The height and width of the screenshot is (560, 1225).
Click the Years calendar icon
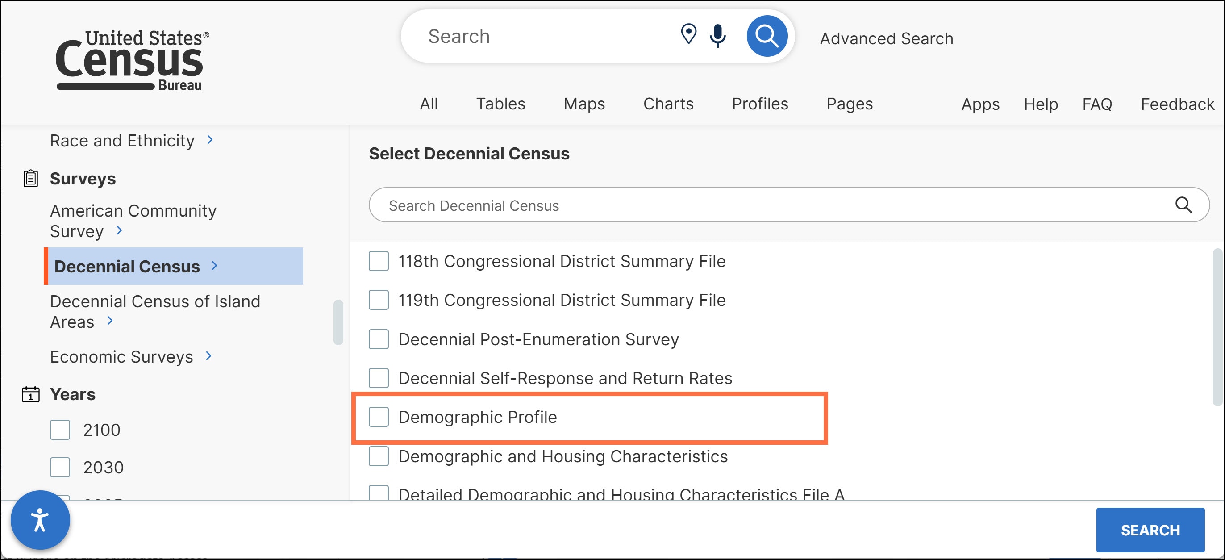[x=31, y=394]
